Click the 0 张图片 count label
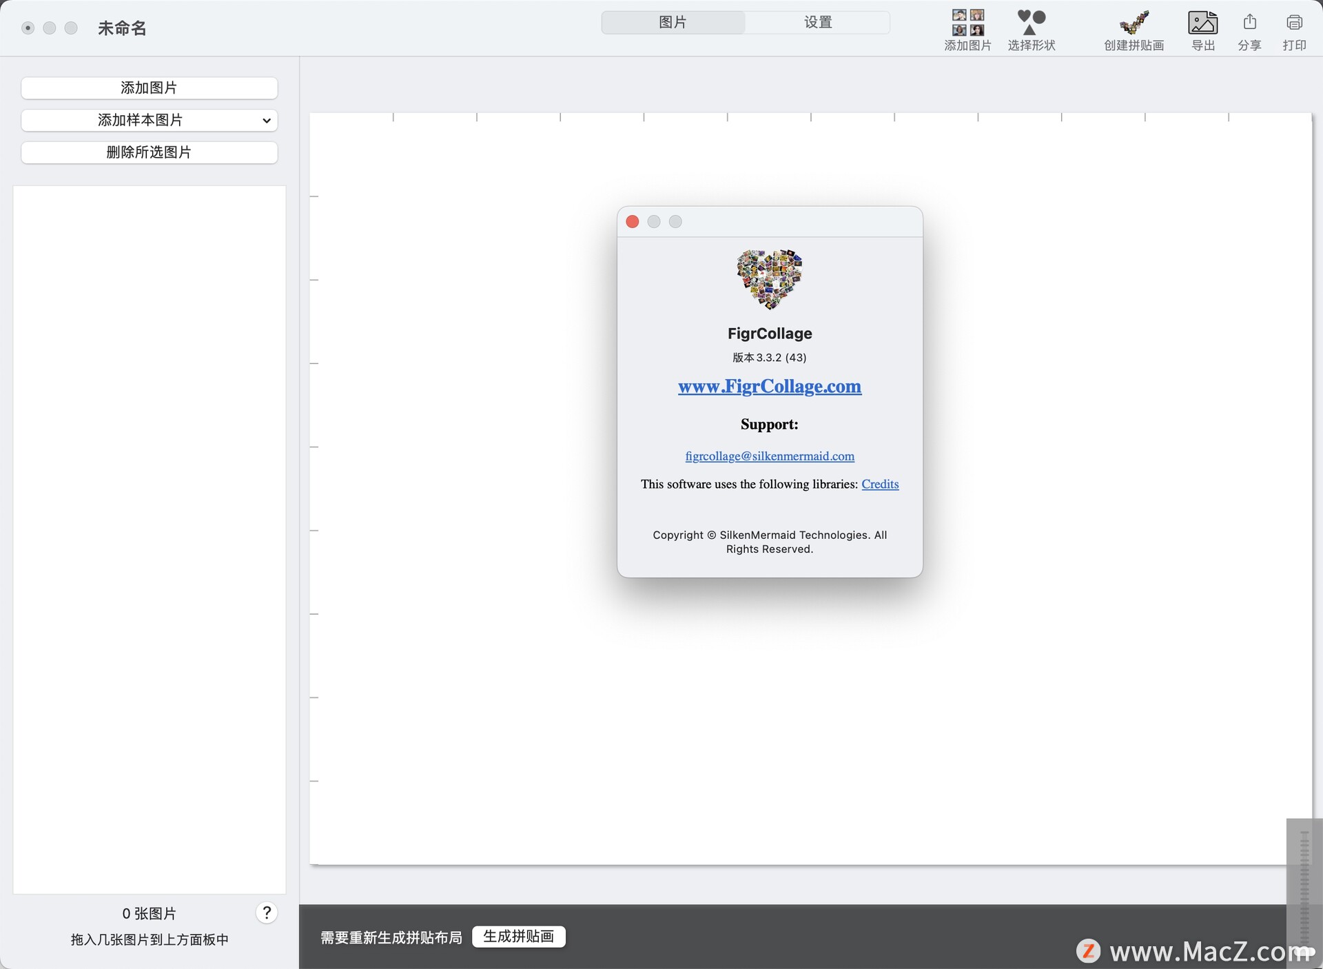This screenshot has width=1323, height=969. (150, 913)
